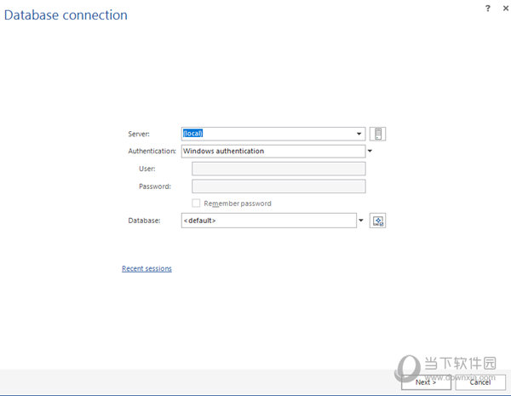This screenshot has height=396, width=511.
Task: Click the Next button
Action: (426, 382)
